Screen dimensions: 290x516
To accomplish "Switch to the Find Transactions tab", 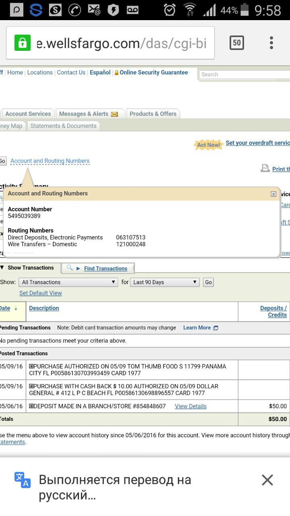I will pyautogui.click(x=98, y=268).
